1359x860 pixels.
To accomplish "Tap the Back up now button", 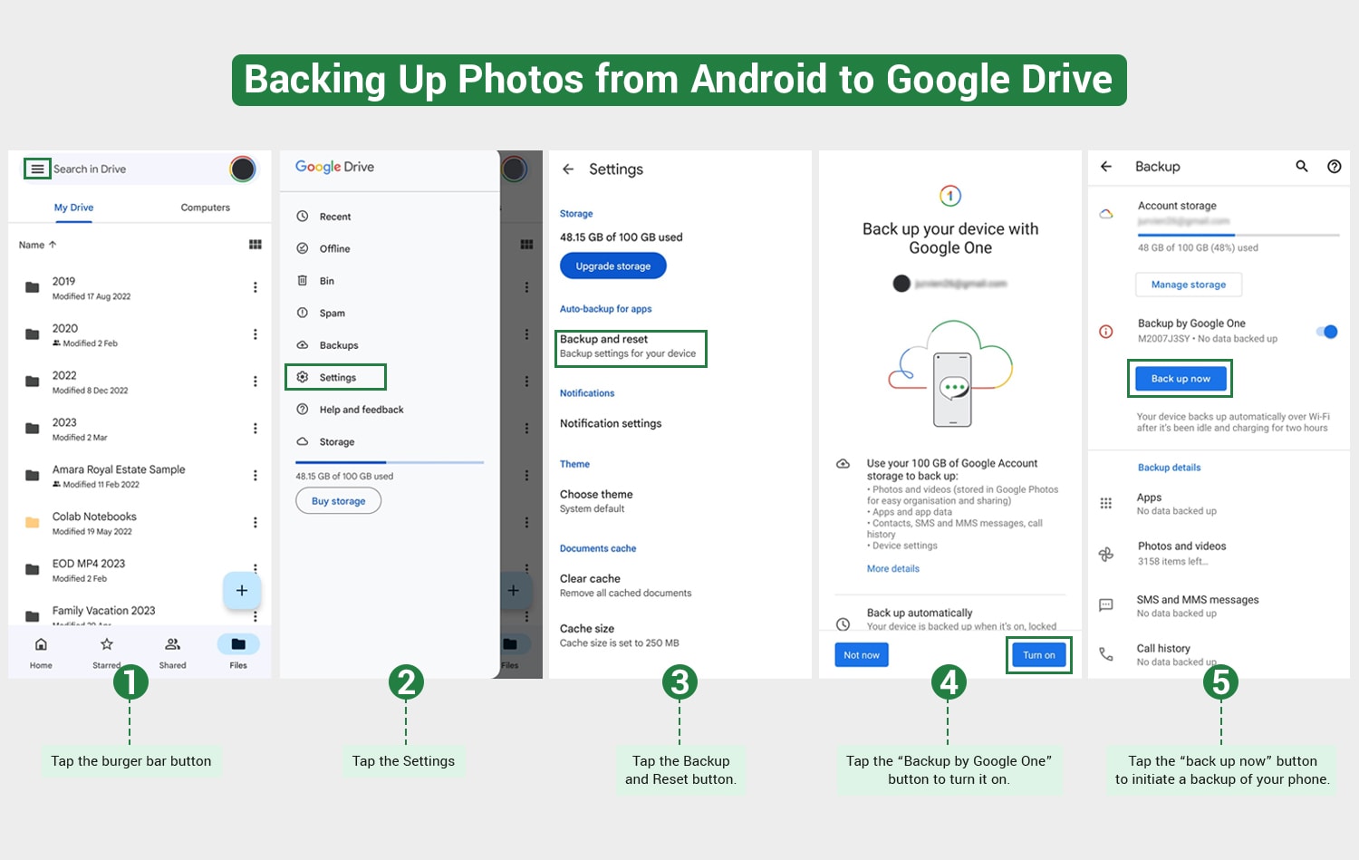I will 1180,378.
